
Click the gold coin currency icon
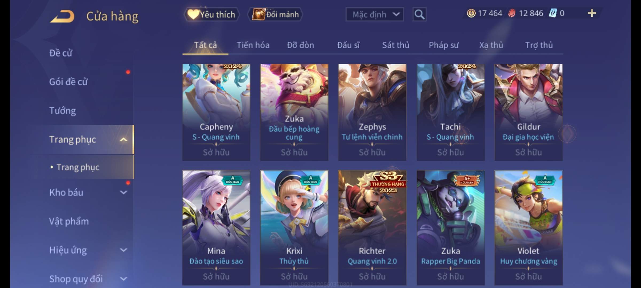pyautogui.click(x=471, y=13)
